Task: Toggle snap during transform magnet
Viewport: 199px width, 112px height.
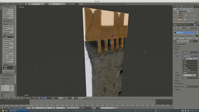Action: click(x=73, y=98)
